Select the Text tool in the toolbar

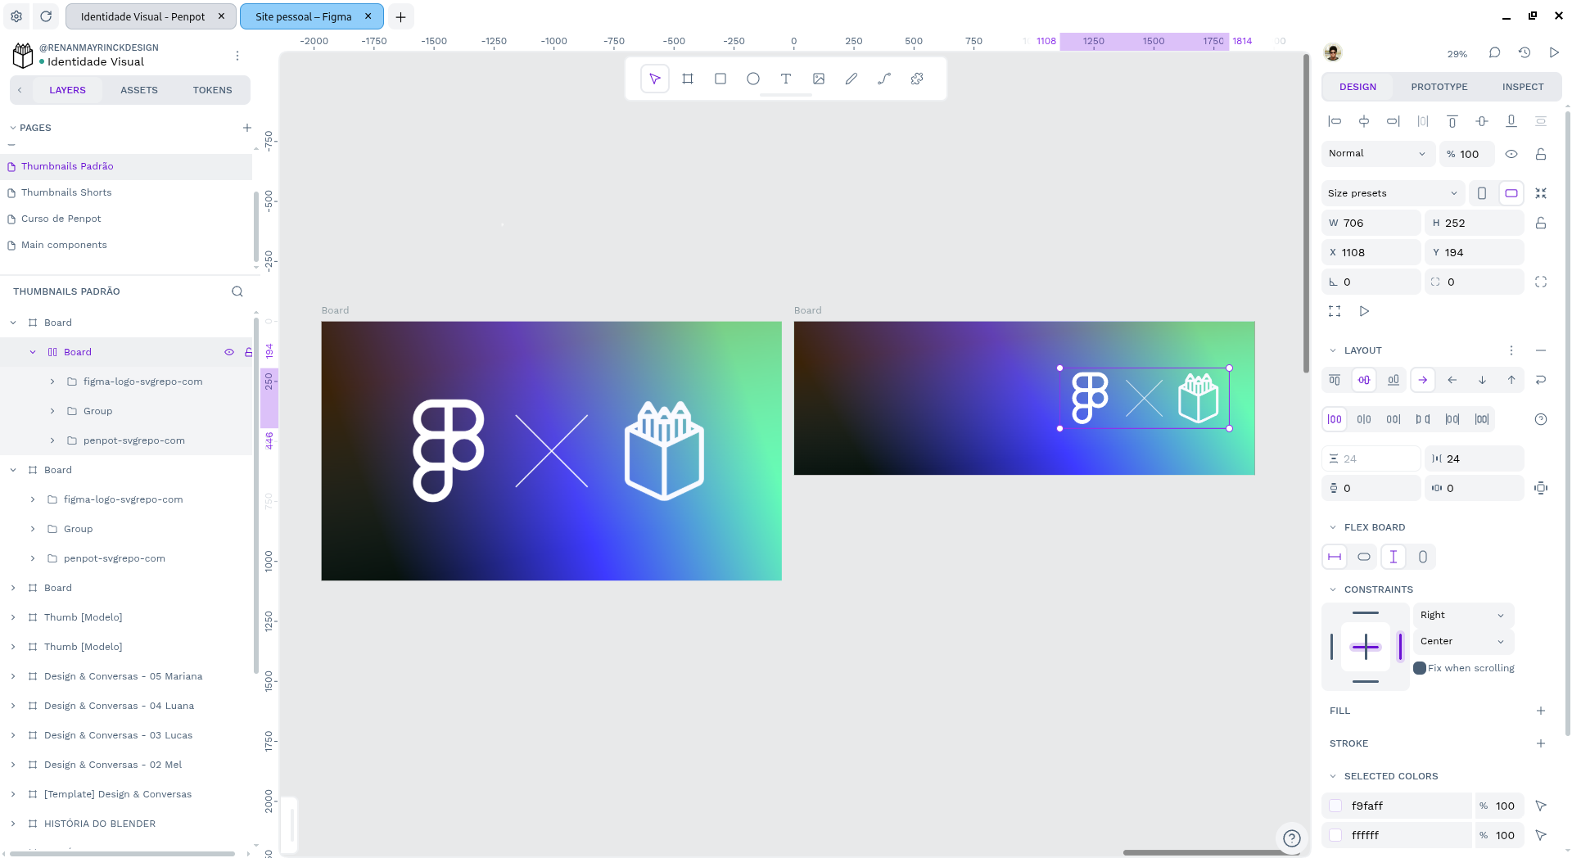pos(786,79)
